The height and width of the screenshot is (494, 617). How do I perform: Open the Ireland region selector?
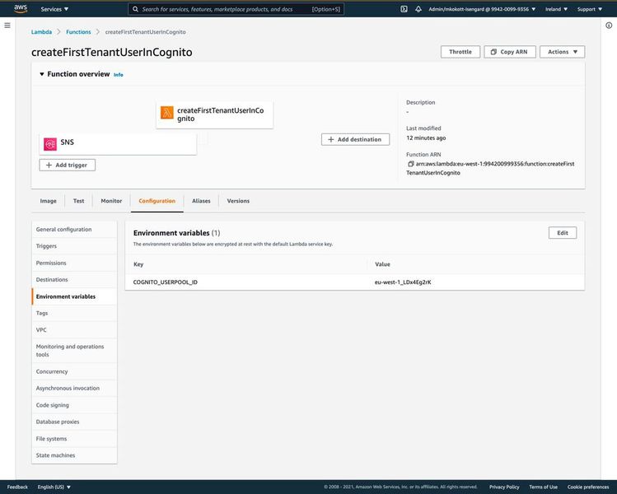click(x=556, y=9)
